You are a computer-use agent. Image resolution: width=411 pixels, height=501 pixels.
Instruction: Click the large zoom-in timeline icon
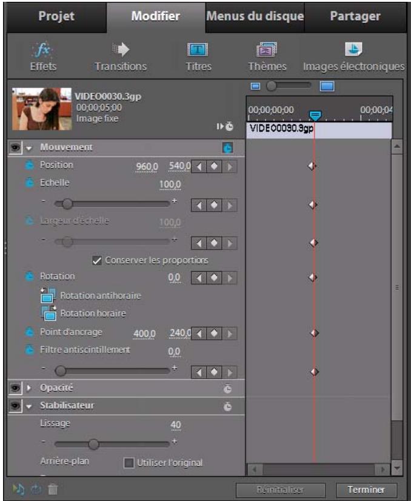(x=327, y=86)
